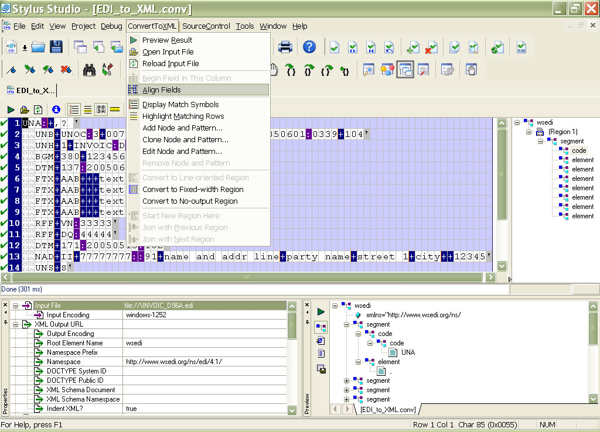Select the hand pan tool icon
Screen dimensions: 600x432
[x=274, y=69]
